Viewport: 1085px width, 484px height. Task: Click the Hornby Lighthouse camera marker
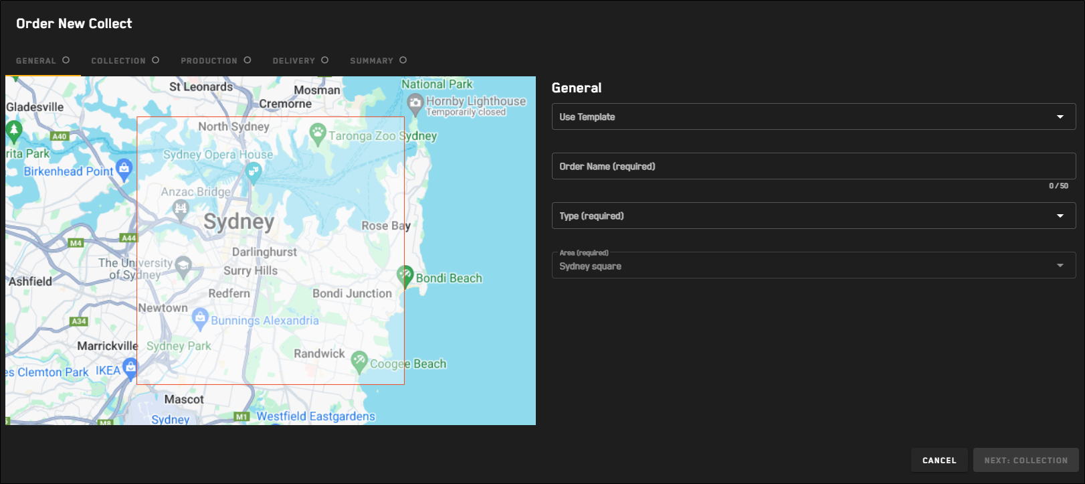click(415, 103)
